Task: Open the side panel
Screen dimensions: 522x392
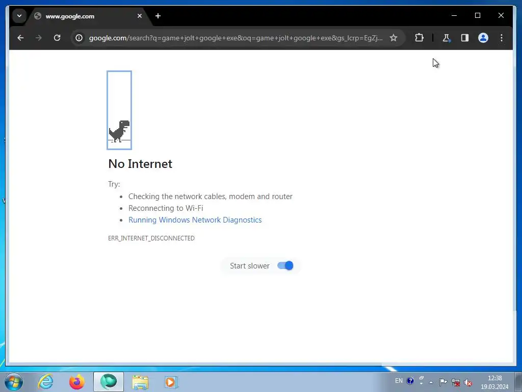Action: coord(465,38)
